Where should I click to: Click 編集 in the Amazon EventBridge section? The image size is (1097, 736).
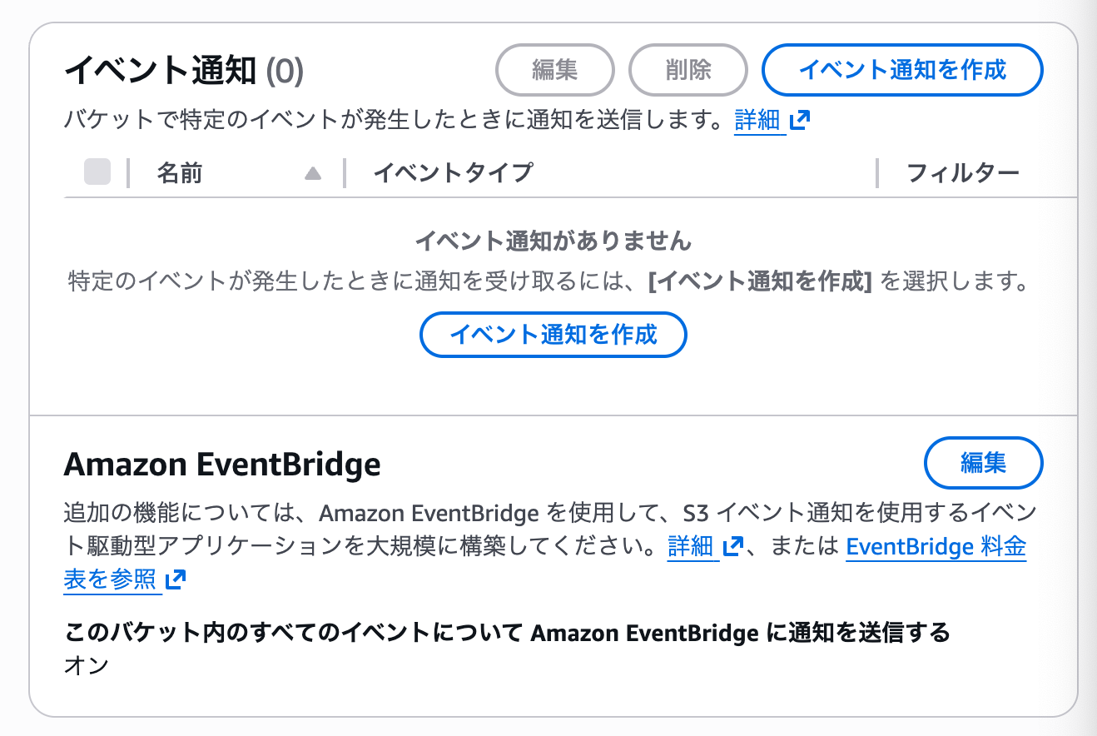983,463
